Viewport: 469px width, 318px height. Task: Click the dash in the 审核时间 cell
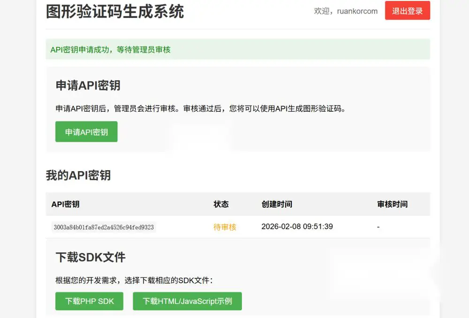coord(378,227)
